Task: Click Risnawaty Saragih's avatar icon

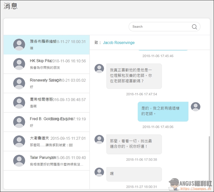Action: click(19, 83)
